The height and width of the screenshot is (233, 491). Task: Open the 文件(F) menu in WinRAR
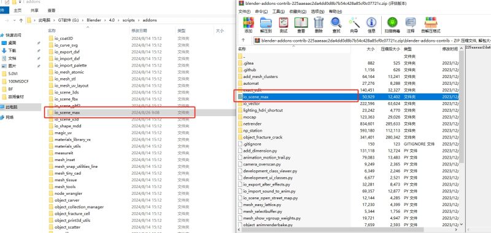click(244, 11)
